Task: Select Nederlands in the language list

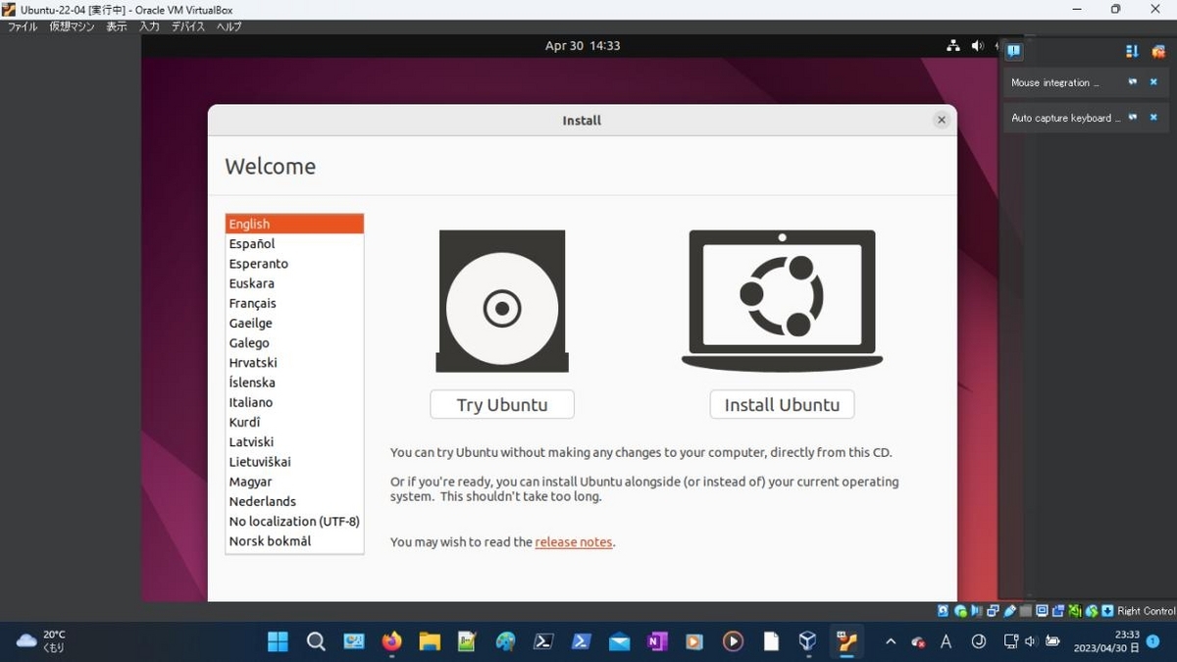Action: tap(294, 501)
